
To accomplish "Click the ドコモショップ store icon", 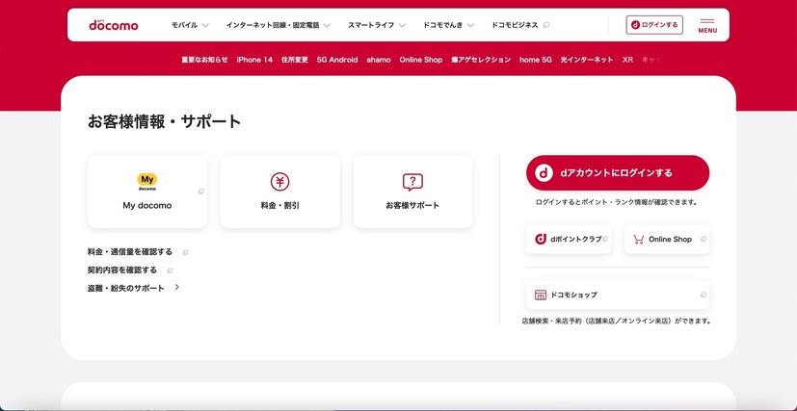I will click(542, 295).
